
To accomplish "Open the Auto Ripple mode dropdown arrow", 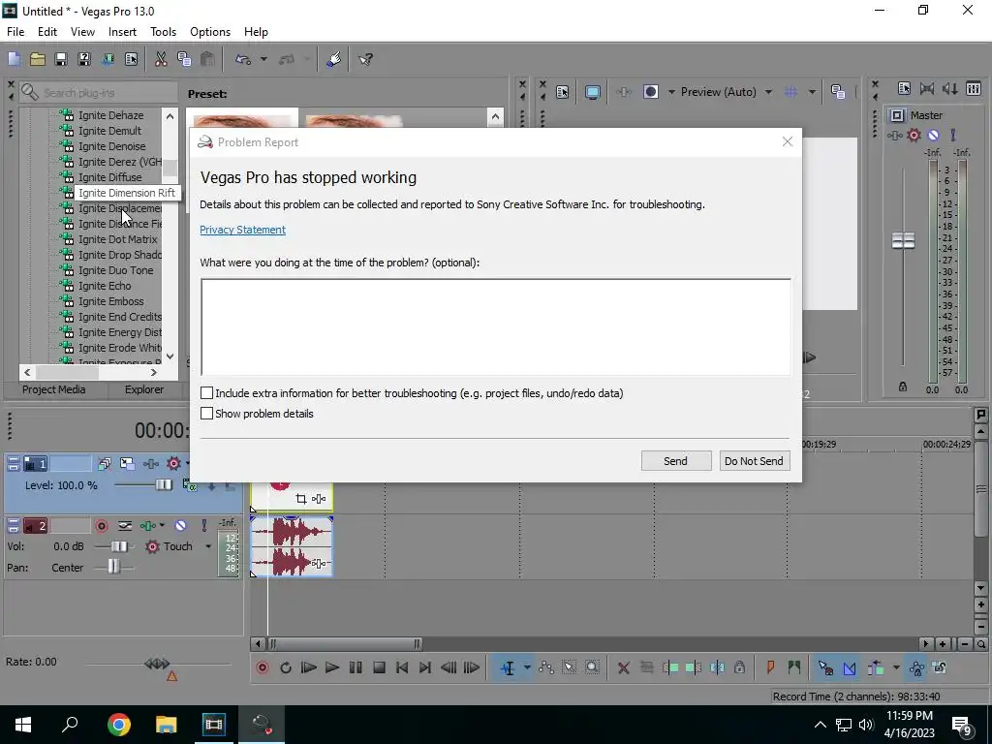I will 896,667.
